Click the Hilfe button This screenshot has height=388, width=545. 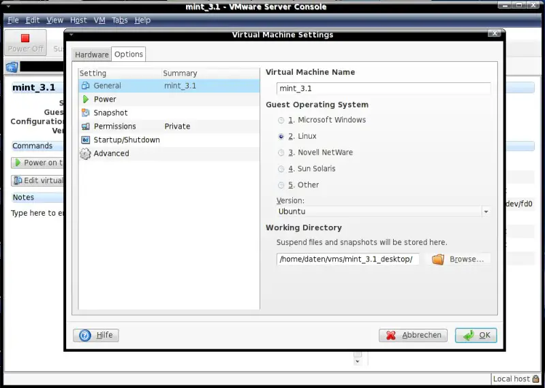click(96, 335)
